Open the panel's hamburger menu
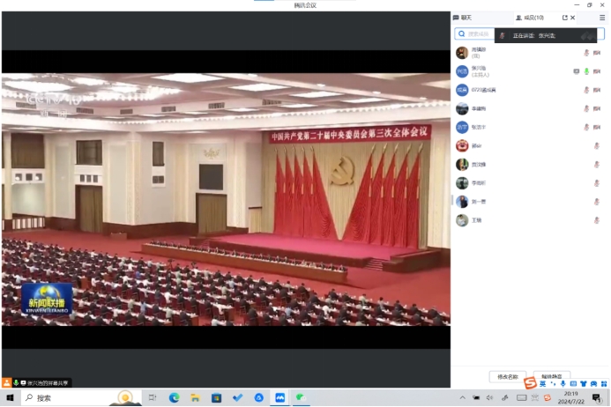Viewport: 611px width, 407px height. 602,18
